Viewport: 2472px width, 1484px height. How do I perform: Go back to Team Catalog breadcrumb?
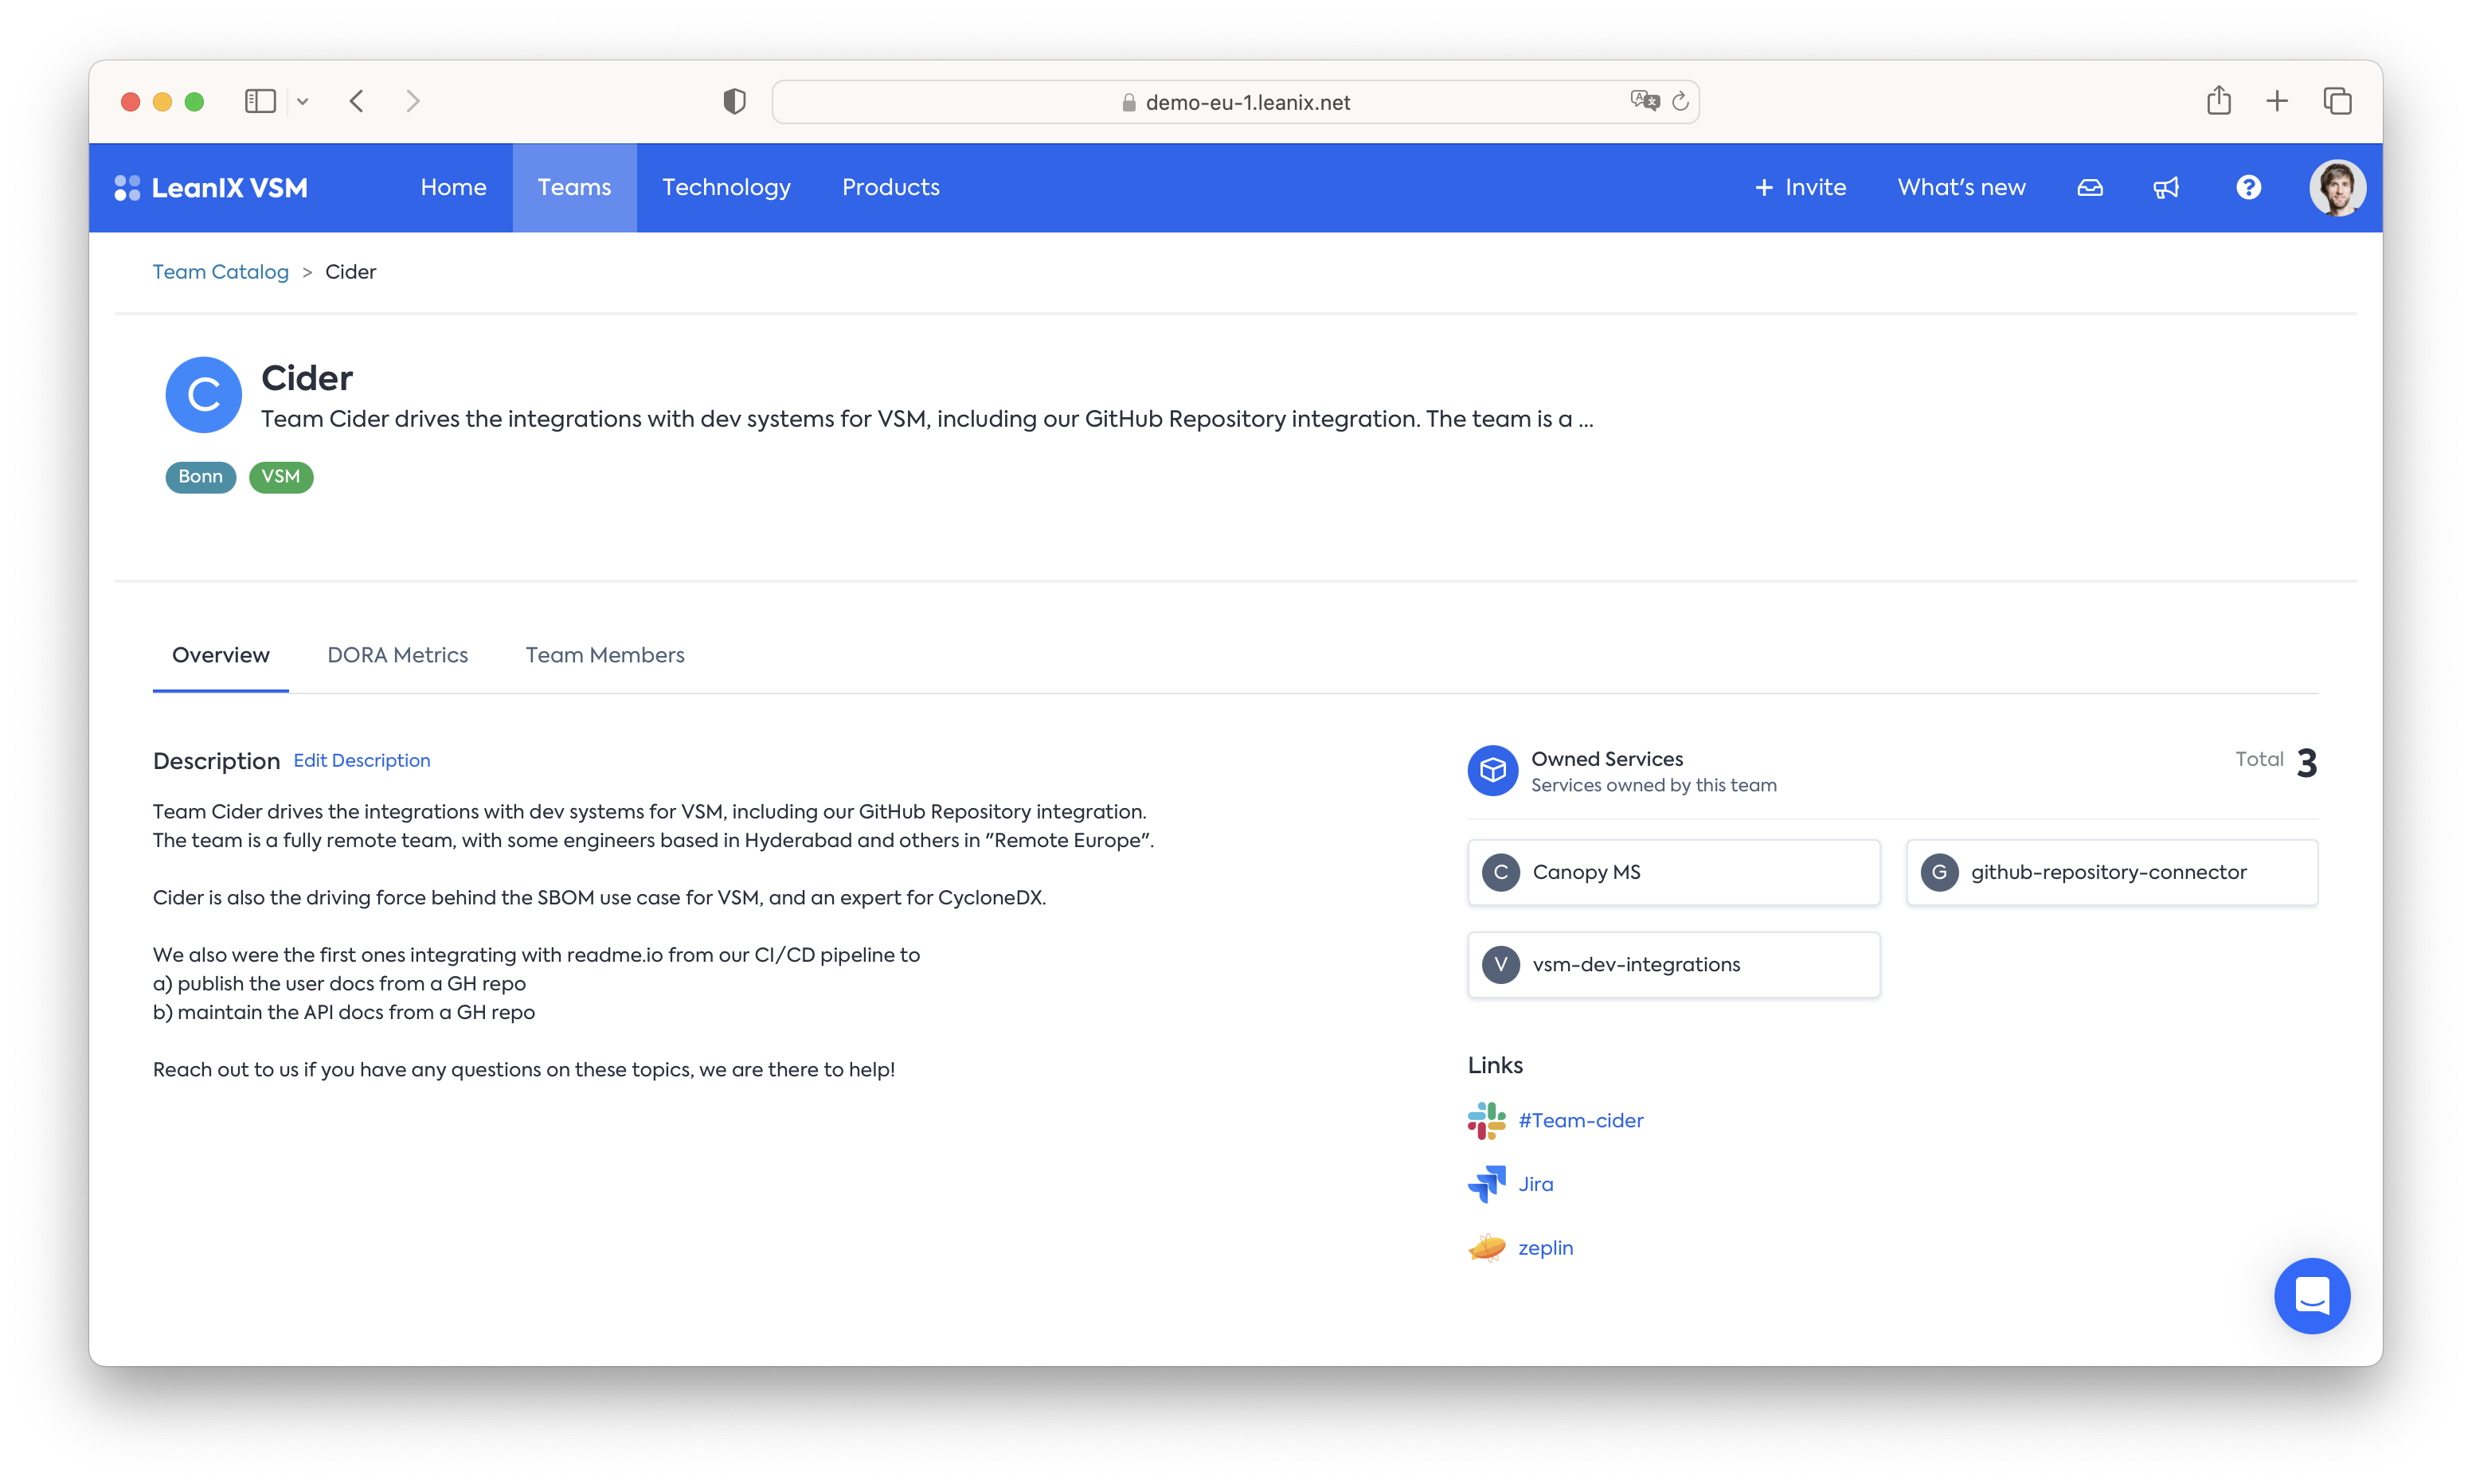[x=220, y=272]
